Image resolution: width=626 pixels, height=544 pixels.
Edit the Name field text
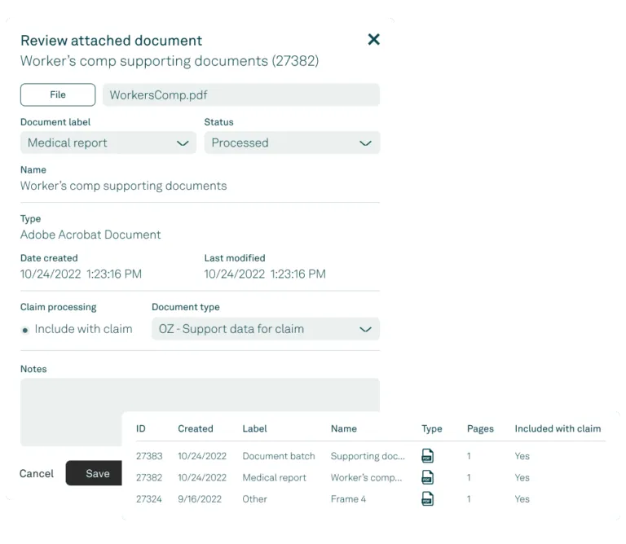(x=123, y=186)
